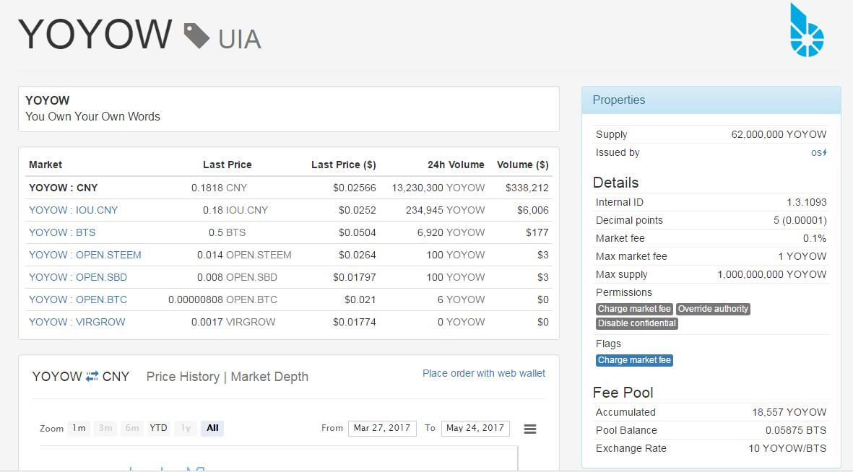Set chart zoom to YTD
The image size is (853, 472).
pyautogui.click(x=158, y=429)
